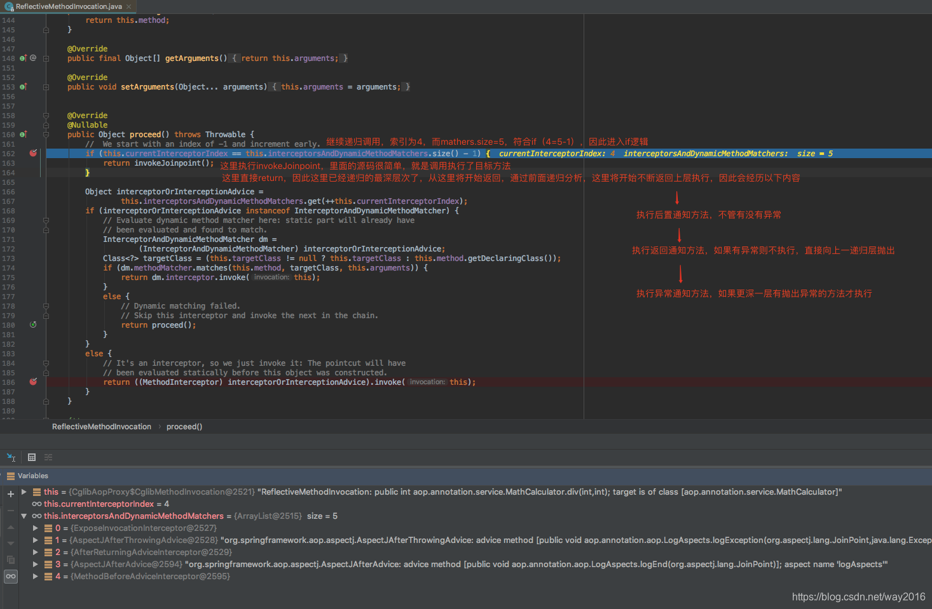Click the recursive call gutter icon at line 180
932x609 pixels.
(x=33, y=325)
